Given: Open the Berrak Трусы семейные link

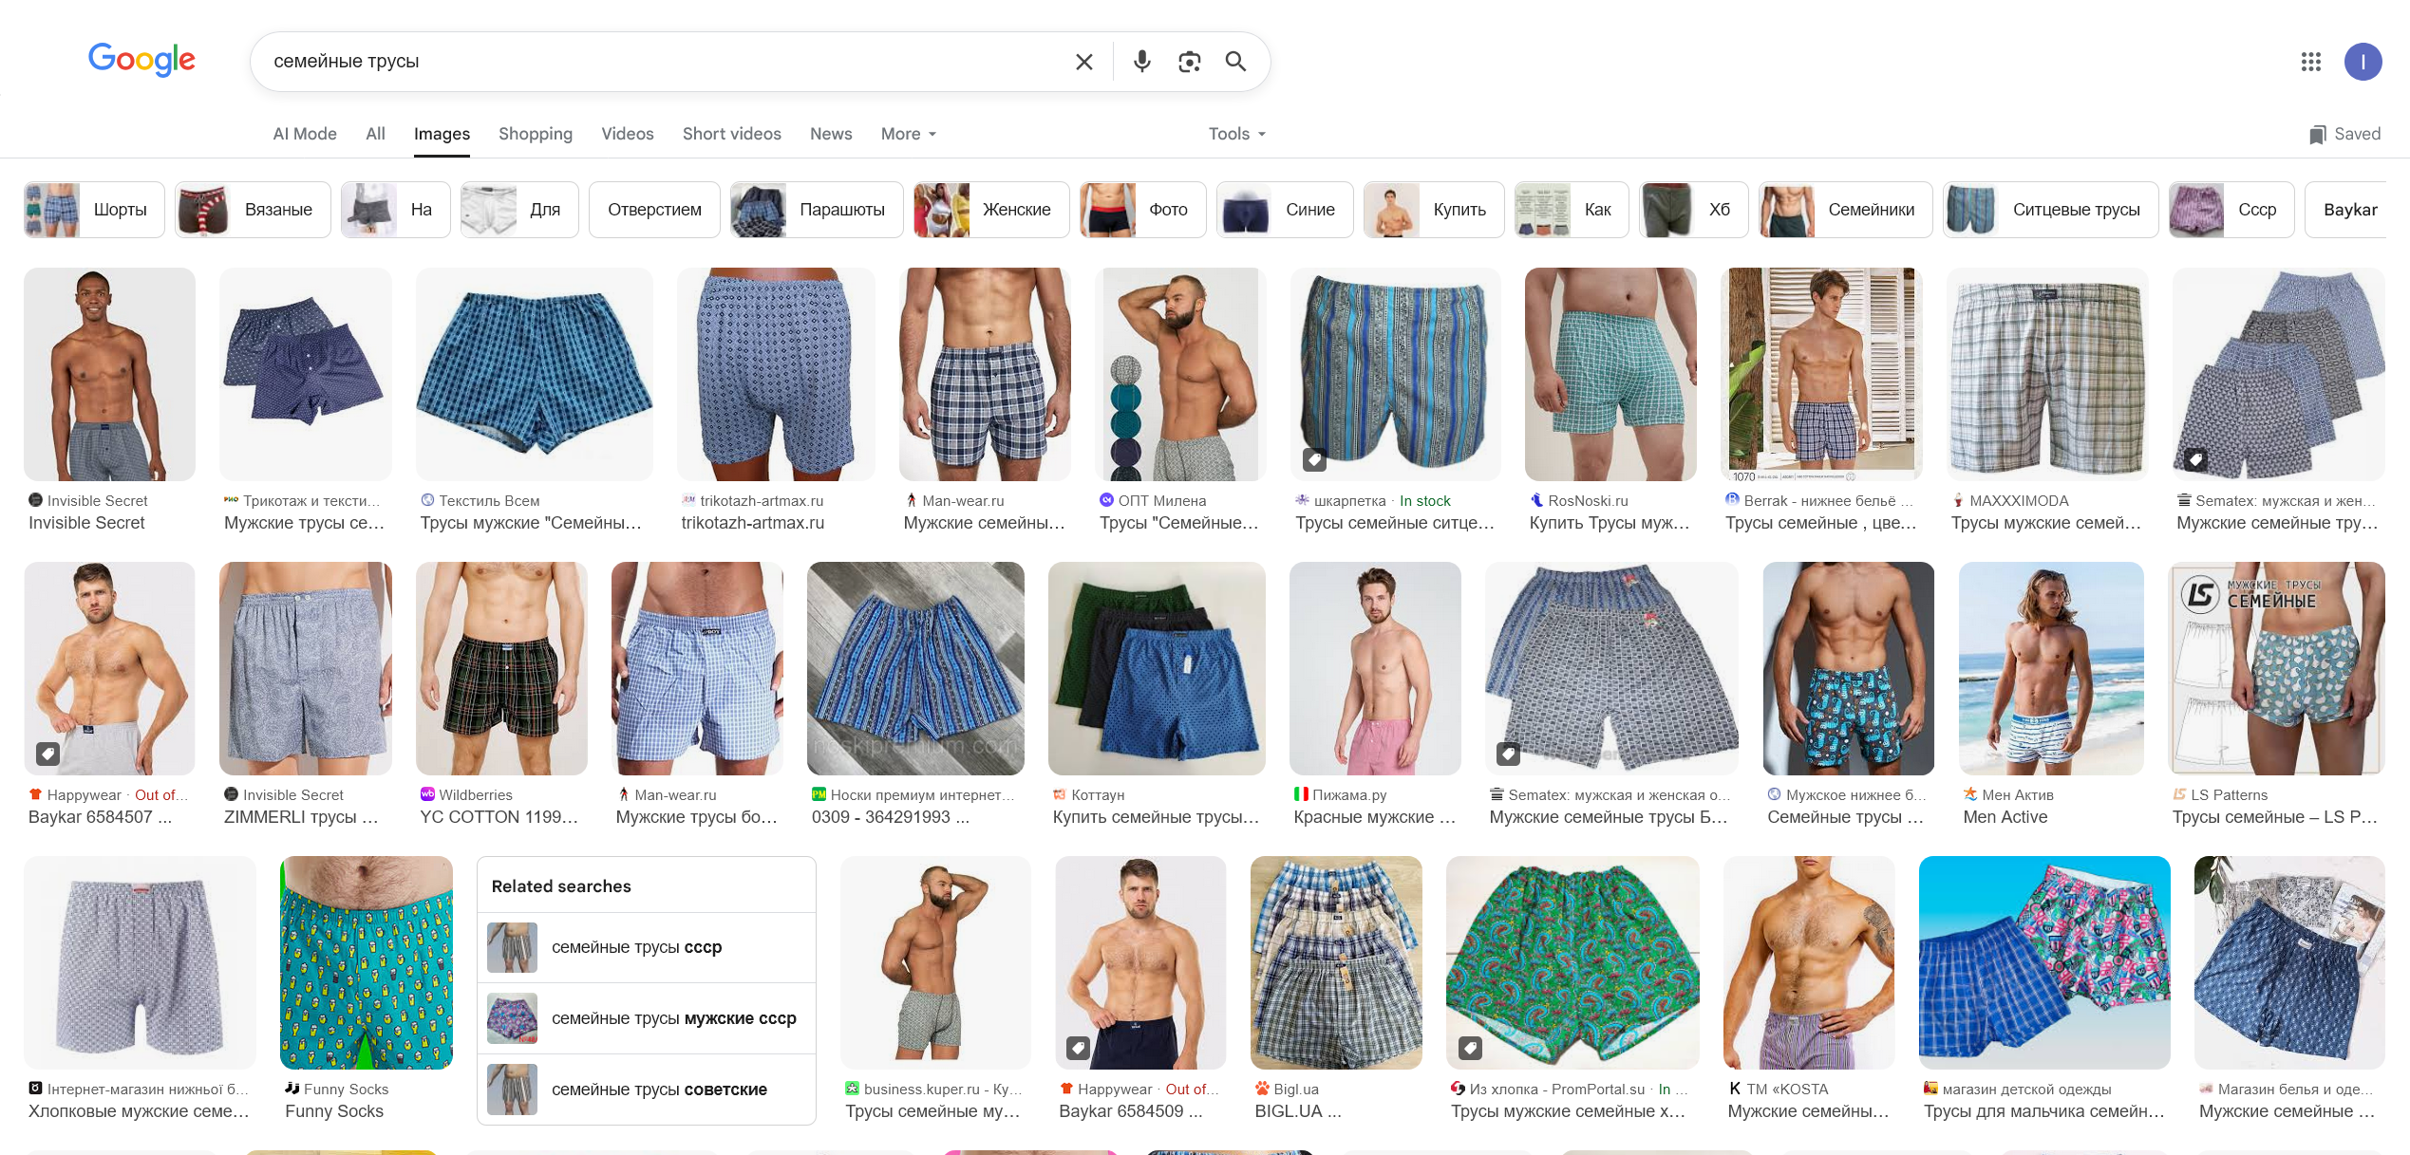Looking at the screenshot, I should (x=1821, y=523).
